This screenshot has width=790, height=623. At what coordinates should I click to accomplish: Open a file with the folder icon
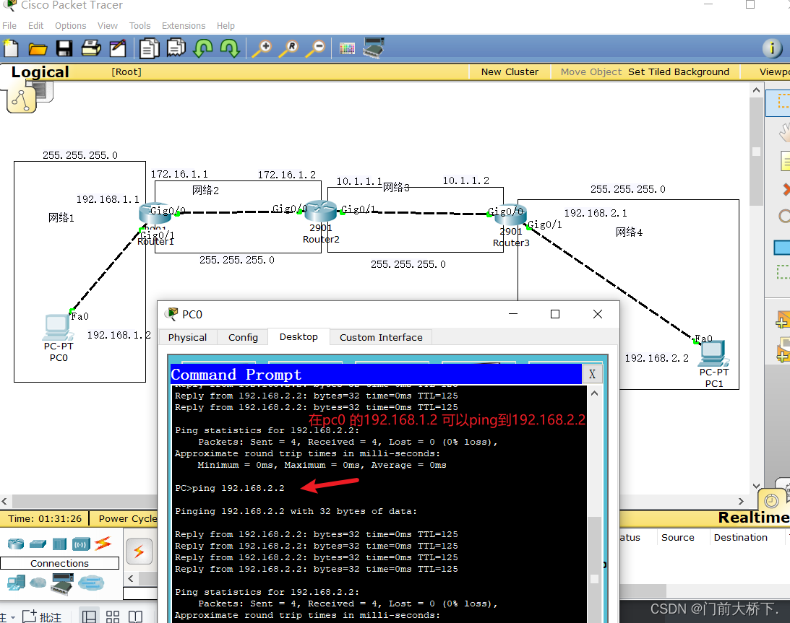pos(38,49)
